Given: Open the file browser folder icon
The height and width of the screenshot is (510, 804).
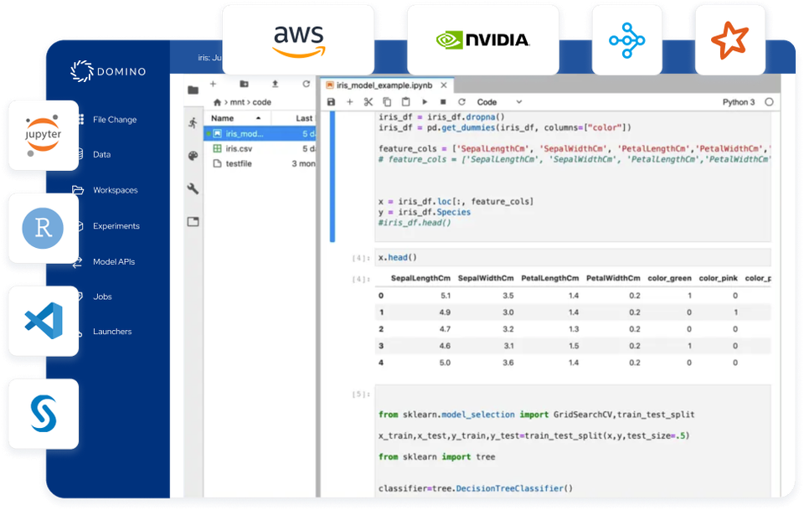Looking at the screenshot, I should (x=193, y=90).
